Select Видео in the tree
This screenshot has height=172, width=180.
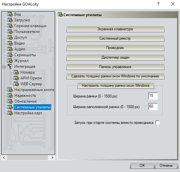(x=19, y=43)
